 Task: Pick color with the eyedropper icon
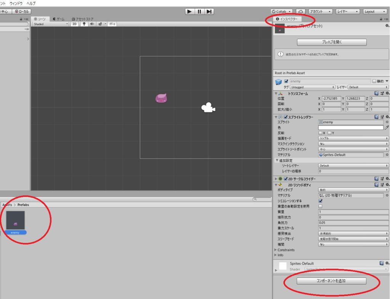click(387, 127)
